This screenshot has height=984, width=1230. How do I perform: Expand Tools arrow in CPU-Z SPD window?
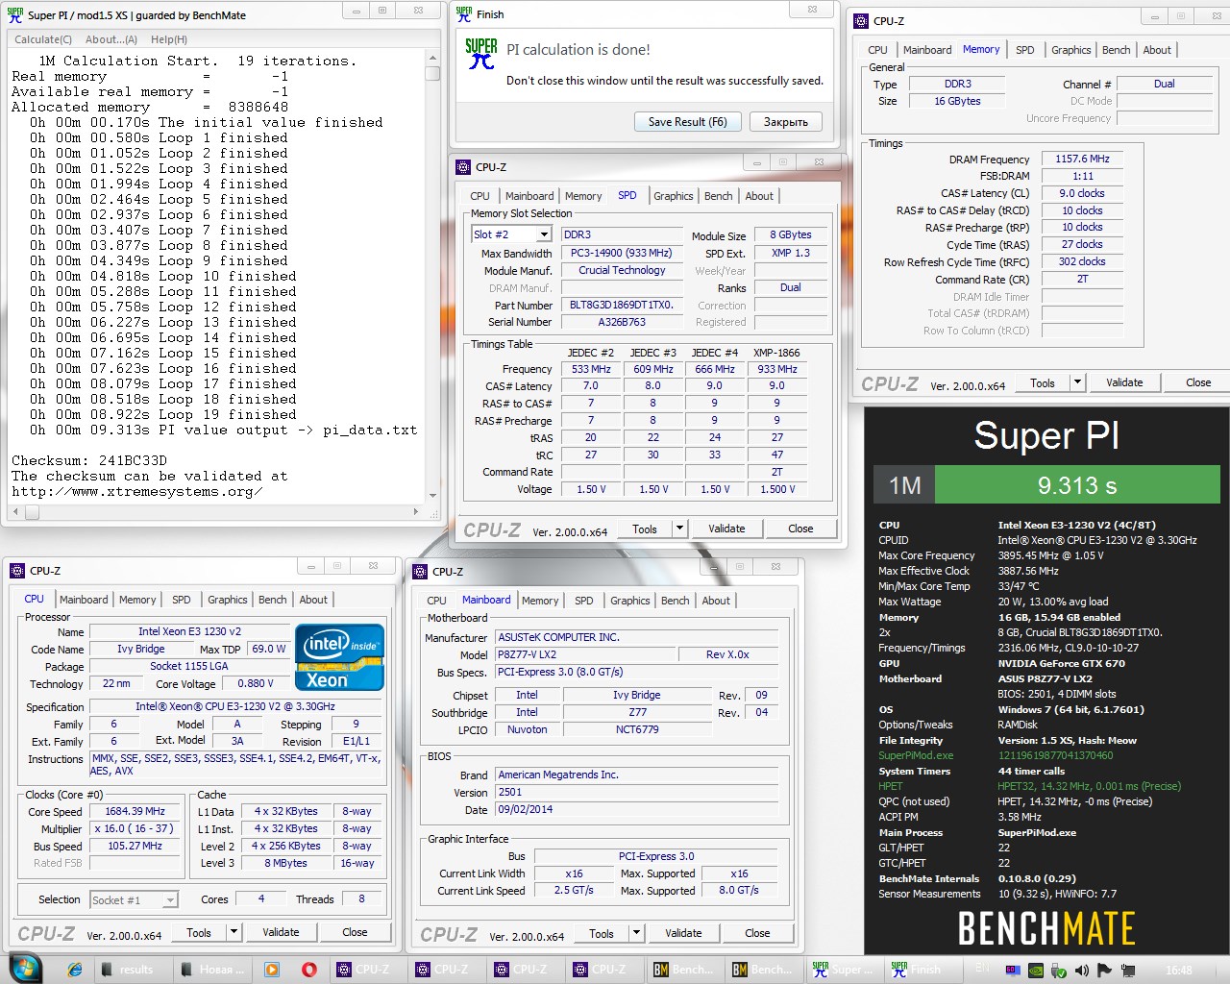point(679,529)
